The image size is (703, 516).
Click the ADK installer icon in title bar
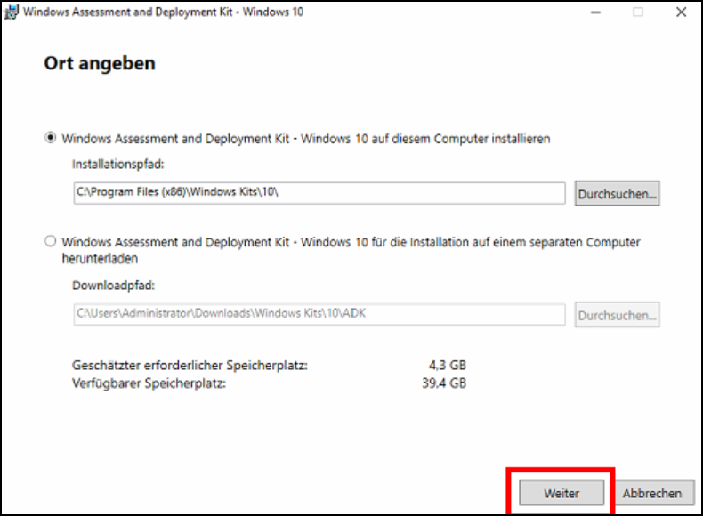point(11,12)
